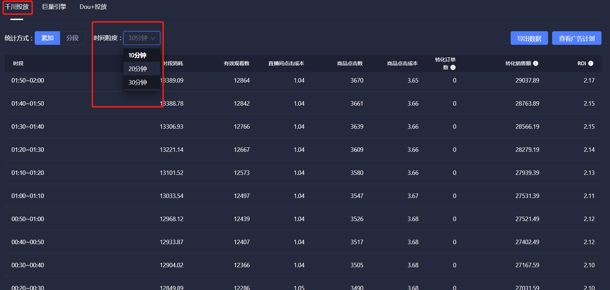The height and width of the screenshot is (290, 610).
Task: Click info icon beside 转化订单数 header
Action: [453, 68]
